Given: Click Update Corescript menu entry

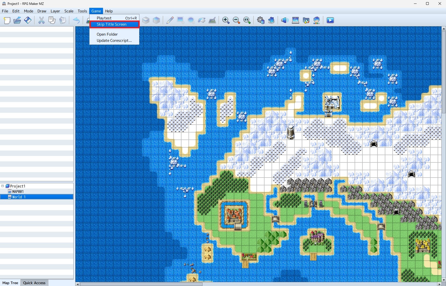Looking at the screenshot, I should tap(114, 40).
